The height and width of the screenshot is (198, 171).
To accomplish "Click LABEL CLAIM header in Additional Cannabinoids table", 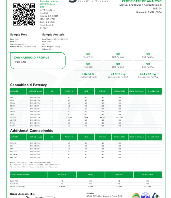I will [137, 137].
